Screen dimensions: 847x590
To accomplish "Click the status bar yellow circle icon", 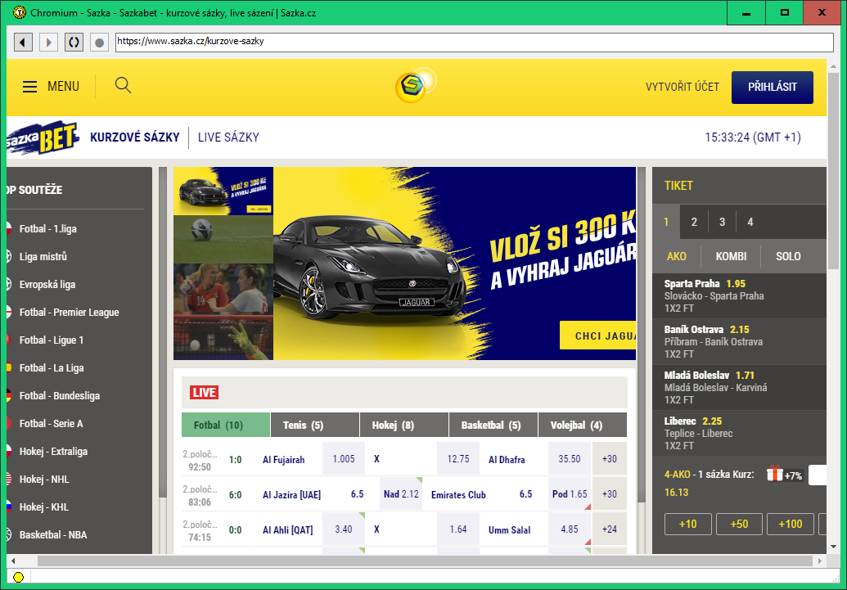I will coord(18,577).
